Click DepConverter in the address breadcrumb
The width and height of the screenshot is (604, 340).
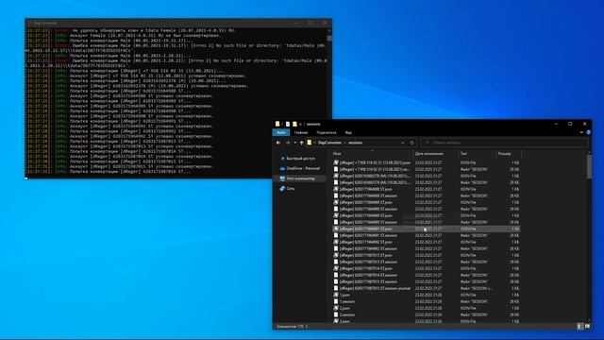tap(329, 143)
